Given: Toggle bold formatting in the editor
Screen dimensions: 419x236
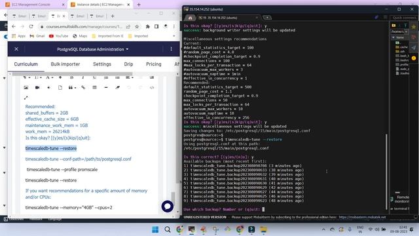Looking at the screenshot, I should (71, 77).
